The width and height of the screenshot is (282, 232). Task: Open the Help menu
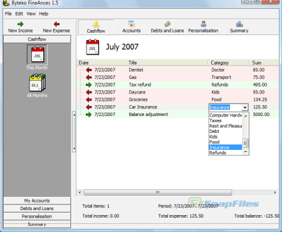click(x=44, y=14)
